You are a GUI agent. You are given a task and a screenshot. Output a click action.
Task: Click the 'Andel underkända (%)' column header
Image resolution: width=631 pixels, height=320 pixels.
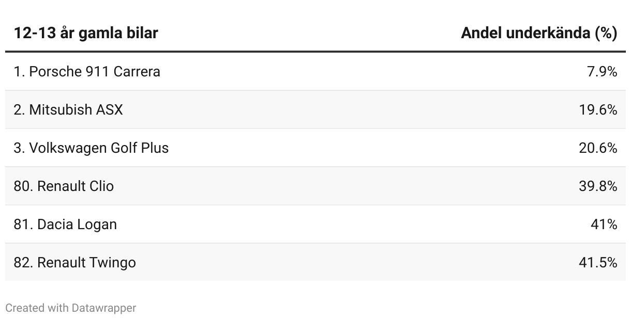pos(539,33)
